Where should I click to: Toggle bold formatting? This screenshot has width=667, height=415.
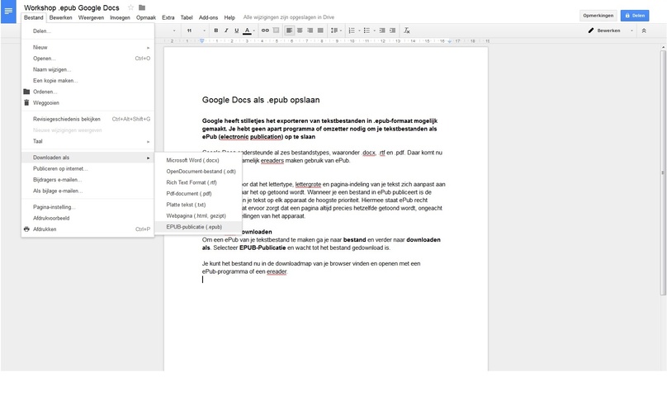coord(216,31)
